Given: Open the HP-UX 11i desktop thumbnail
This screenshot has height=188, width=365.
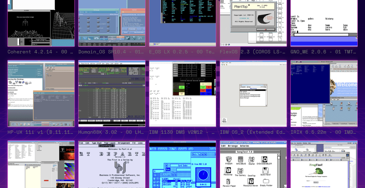Looking at the screenshot, I should click(x=41, y=94).
